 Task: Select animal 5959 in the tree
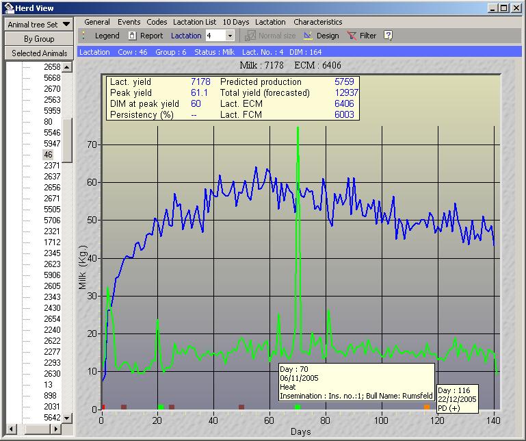point(52,111)
